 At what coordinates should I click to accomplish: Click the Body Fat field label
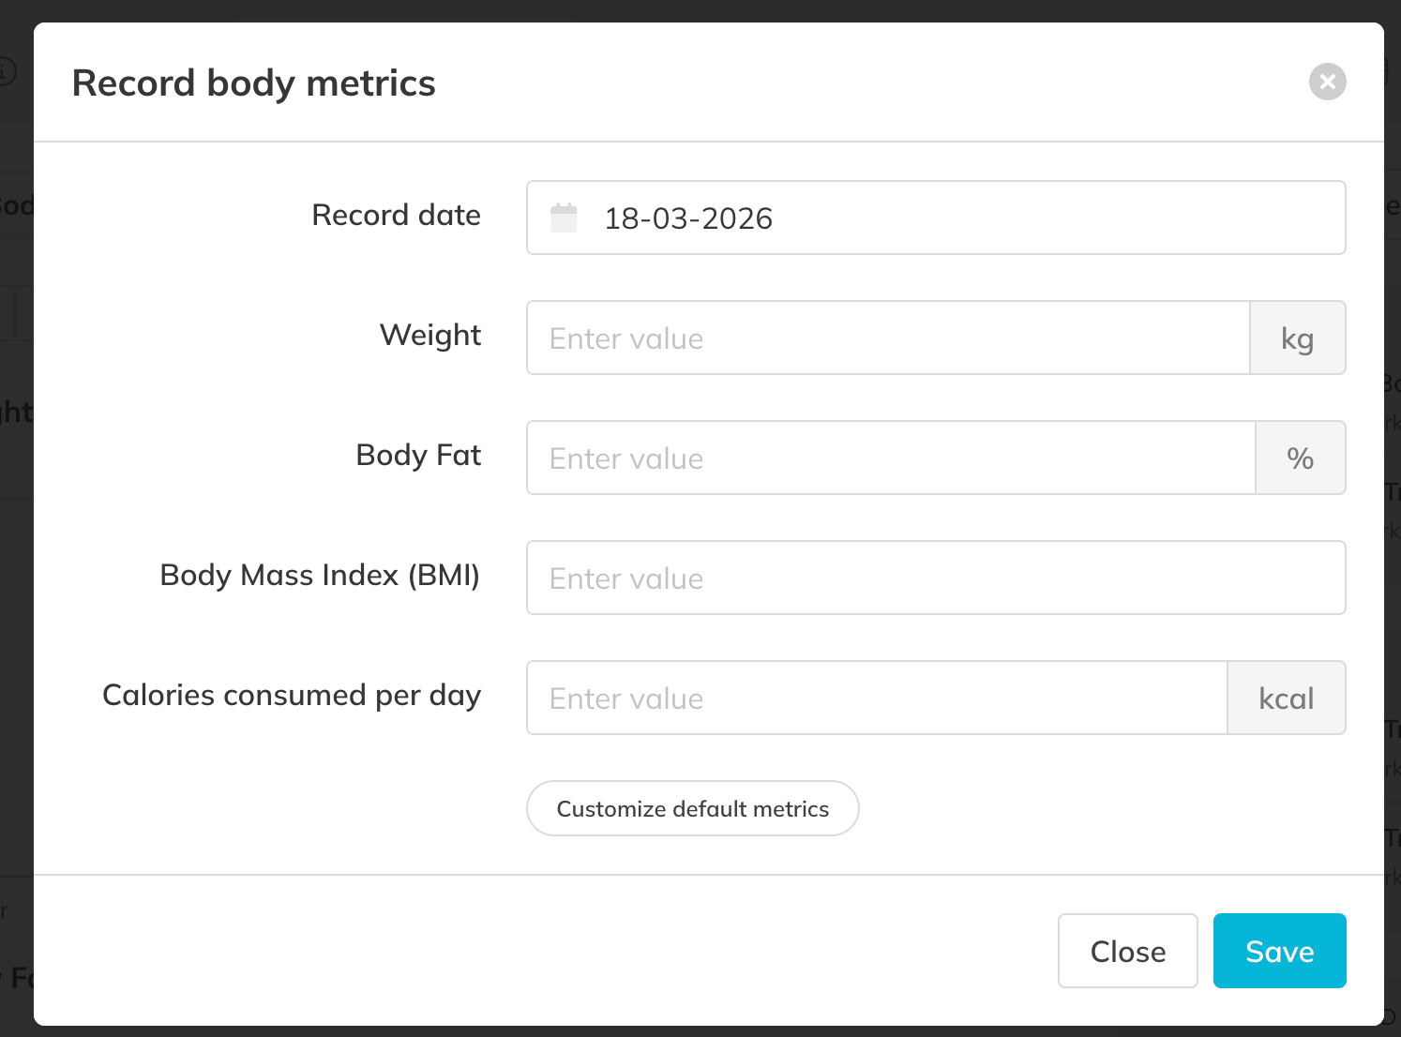[x=418, y=455]
